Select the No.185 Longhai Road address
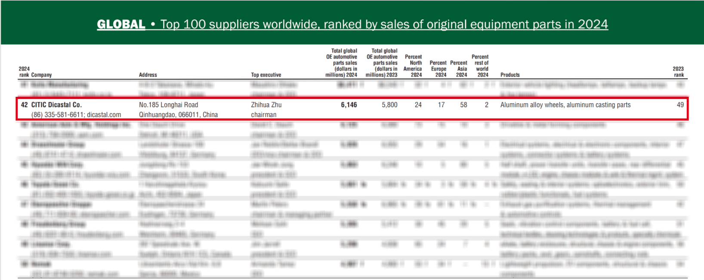 click(x=168, y=105)
